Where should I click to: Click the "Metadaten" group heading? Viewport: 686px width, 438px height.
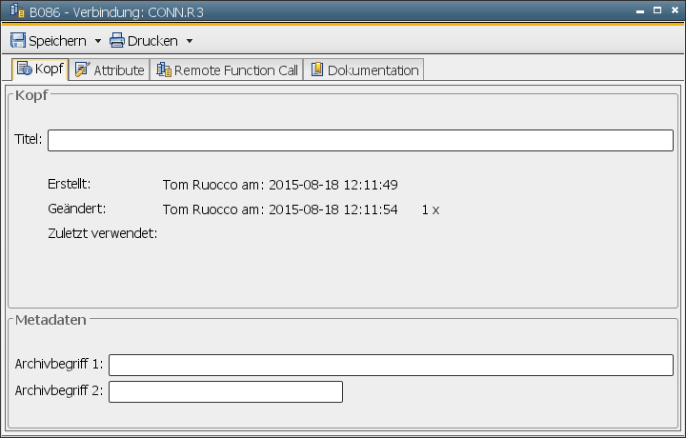(50, 320)
